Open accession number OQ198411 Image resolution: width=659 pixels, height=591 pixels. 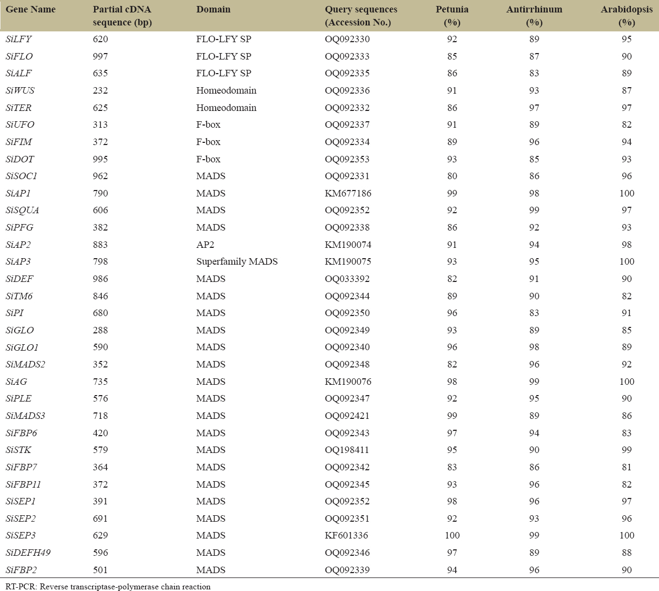347,450
